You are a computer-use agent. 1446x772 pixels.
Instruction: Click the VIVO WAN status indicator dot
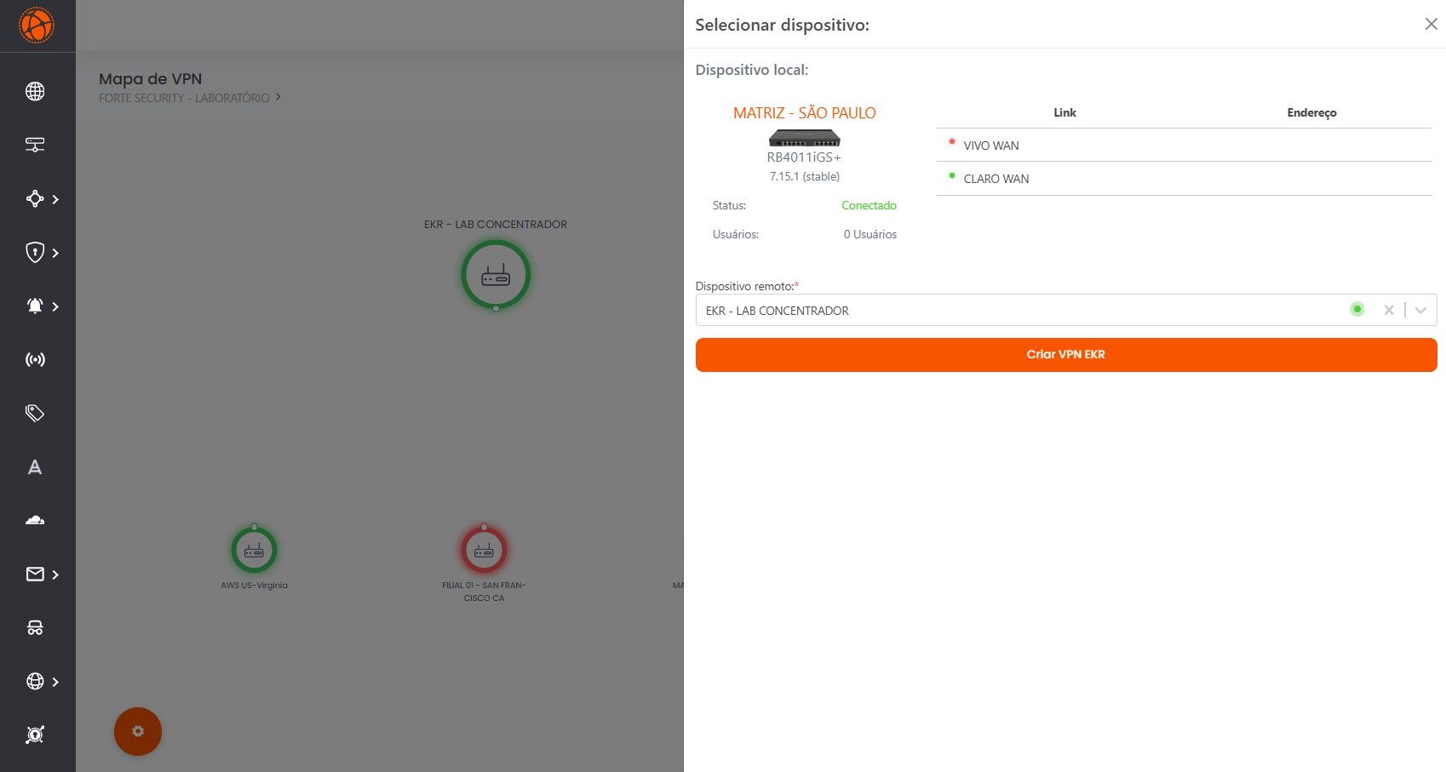[951, 142]
